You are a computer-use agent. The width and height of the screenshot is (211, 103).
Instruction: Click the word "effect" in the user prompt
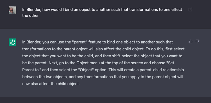pos(176,10)
